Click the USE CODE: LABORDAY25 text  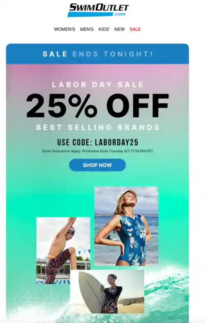pos(98,142)
